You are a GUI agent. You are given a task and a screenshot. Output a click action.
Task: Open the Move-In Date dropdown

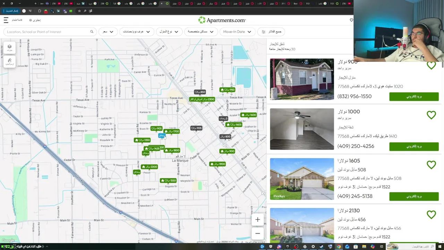[238, 32]
